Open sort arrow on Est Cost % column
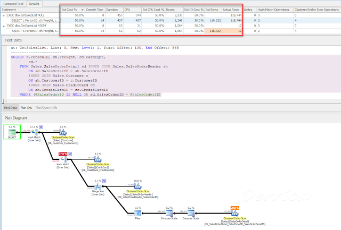Viewport: 341px width, 230px height. (x=83, y=10)
